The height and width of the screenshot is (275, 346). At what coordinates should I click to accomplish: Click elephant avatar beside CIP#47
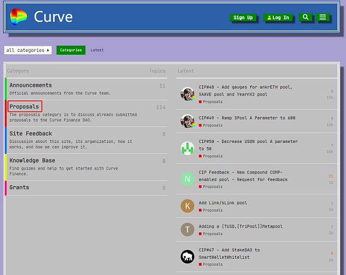click(187, 257)
